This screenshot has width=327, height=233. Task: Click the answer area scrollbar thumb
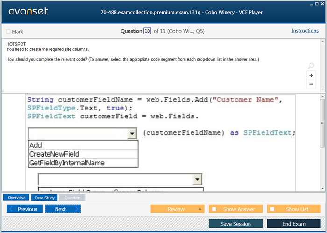(322, 123)
